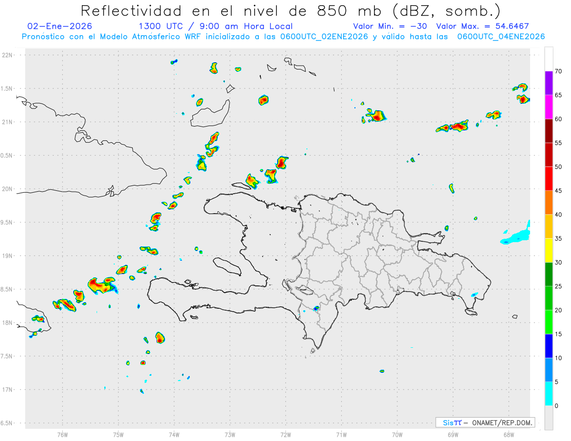Click the '76W' longitude label
The height and width of the screenshot is (441, 571).
(x=62, y=435)
